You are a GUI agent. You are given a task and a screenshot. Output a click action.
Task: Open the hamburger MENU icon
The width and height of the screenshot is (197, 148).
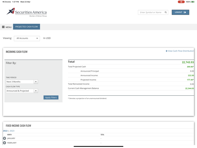click(x=3, y=27)
